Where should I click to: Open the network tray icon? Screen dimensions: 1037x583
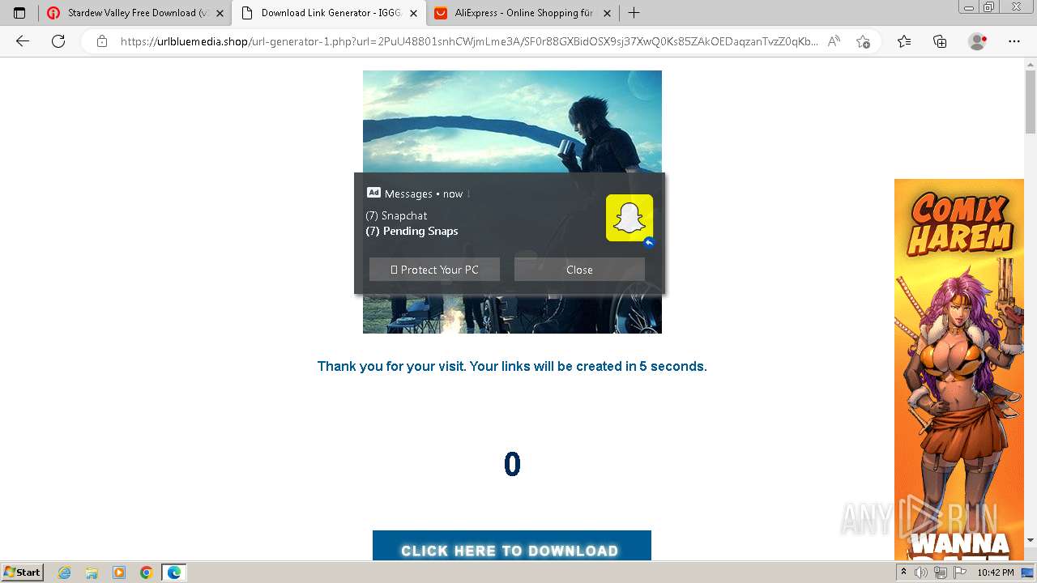pyautogui.click(x=940, y=572)
